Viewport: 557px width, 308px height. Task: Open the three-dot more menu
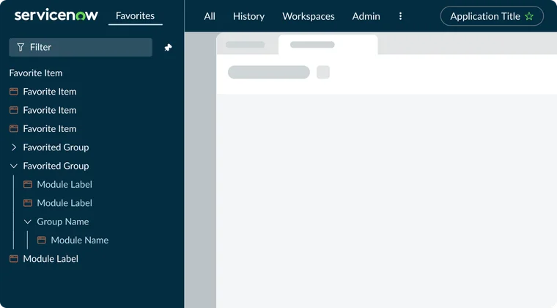400,16
